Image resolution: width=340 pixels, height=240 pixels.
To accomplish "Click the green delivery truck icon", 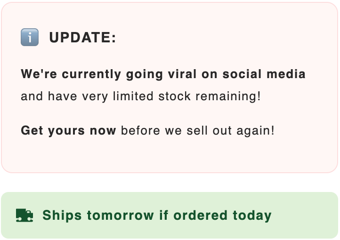I will (24, 216).
